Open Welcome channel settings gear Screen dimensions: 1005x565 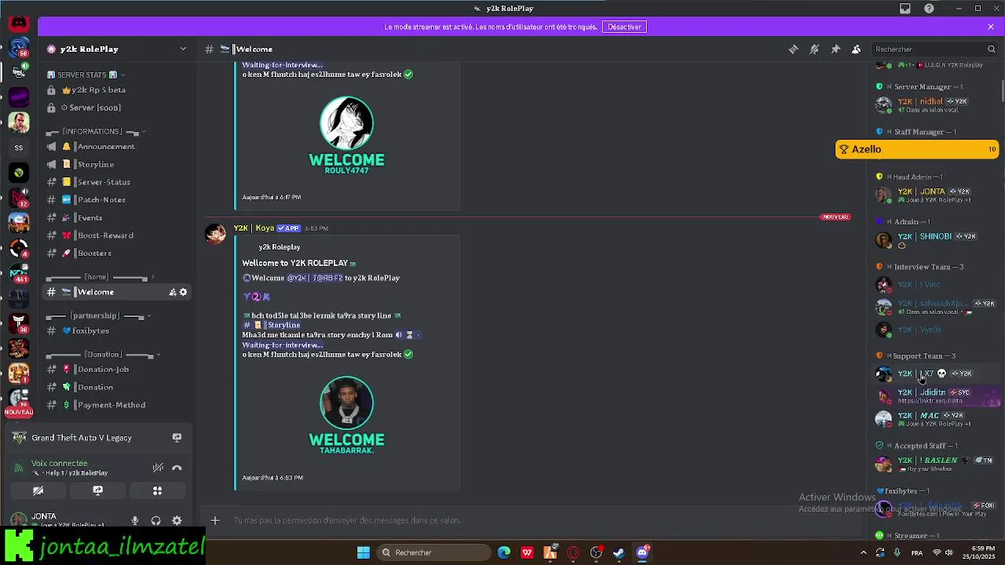[184, 292]
